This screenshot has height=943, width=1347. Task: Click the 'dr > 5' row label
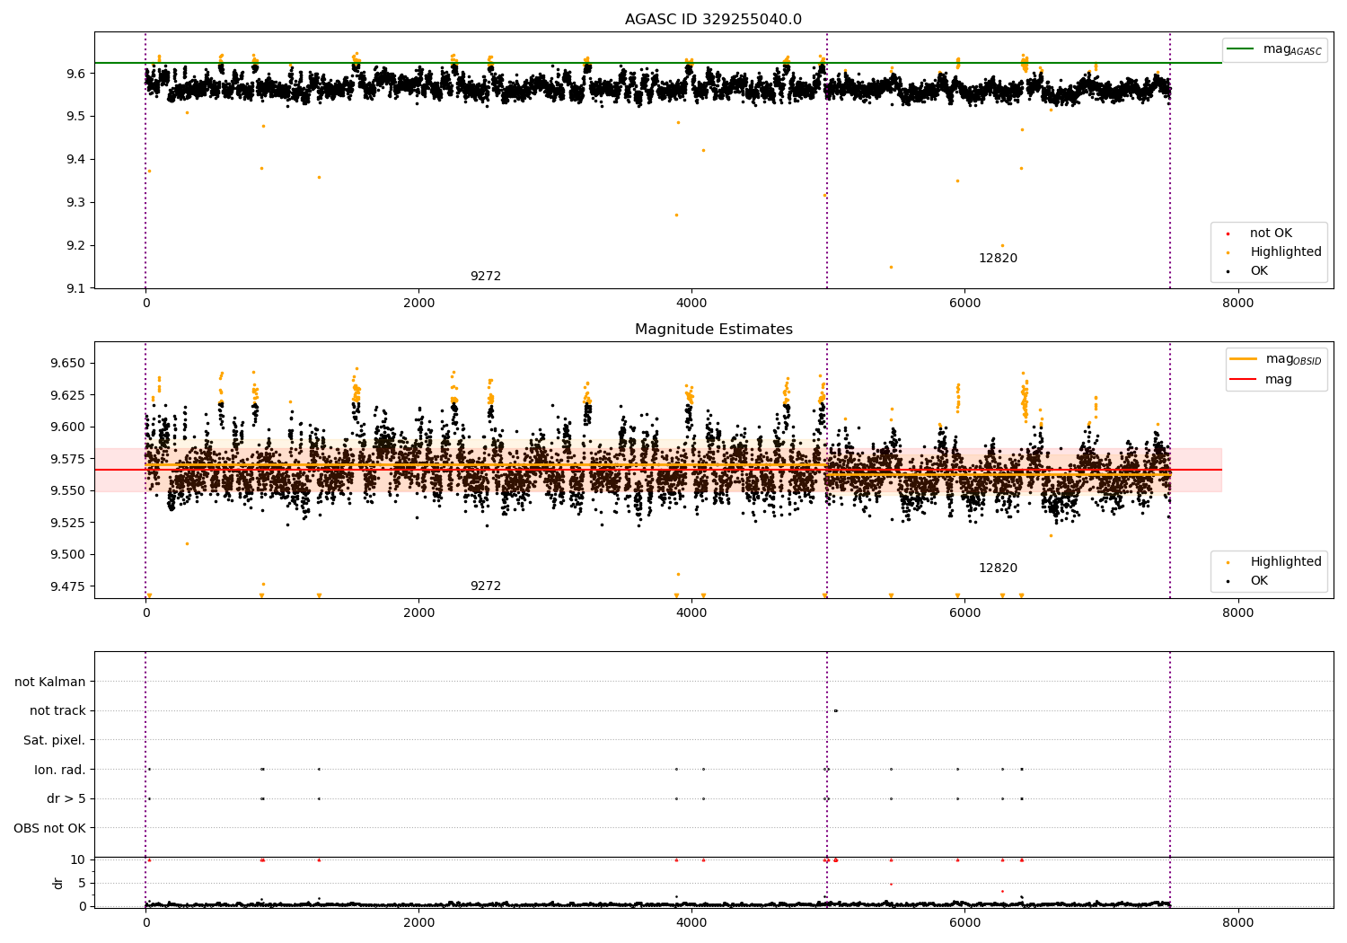[66, 799]
